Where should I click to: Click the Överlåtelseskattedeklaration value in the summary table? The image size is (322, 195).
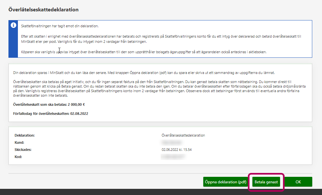[x=183, y=135]
